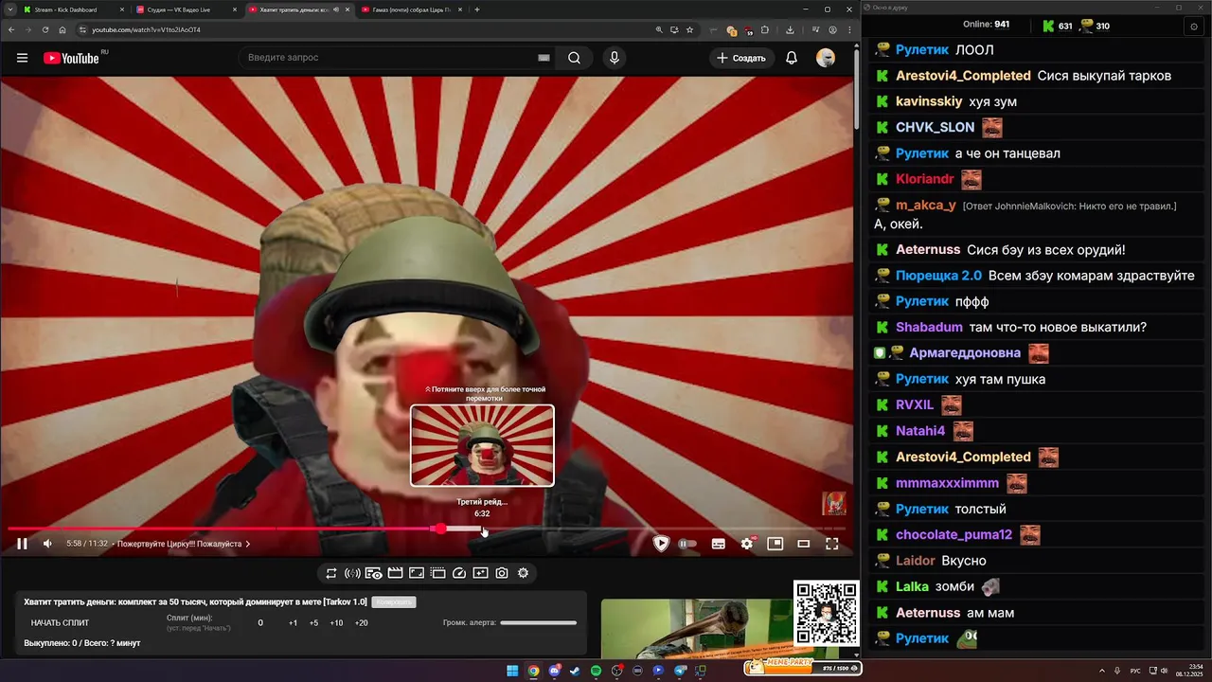The image size is (1212, 682).
Task: Open the extension toolbar settings cog
Action: (x=523, y=573)
